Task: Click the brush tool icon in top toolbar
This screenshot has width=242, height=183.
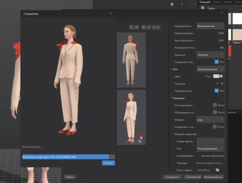Action: point(182,4)
